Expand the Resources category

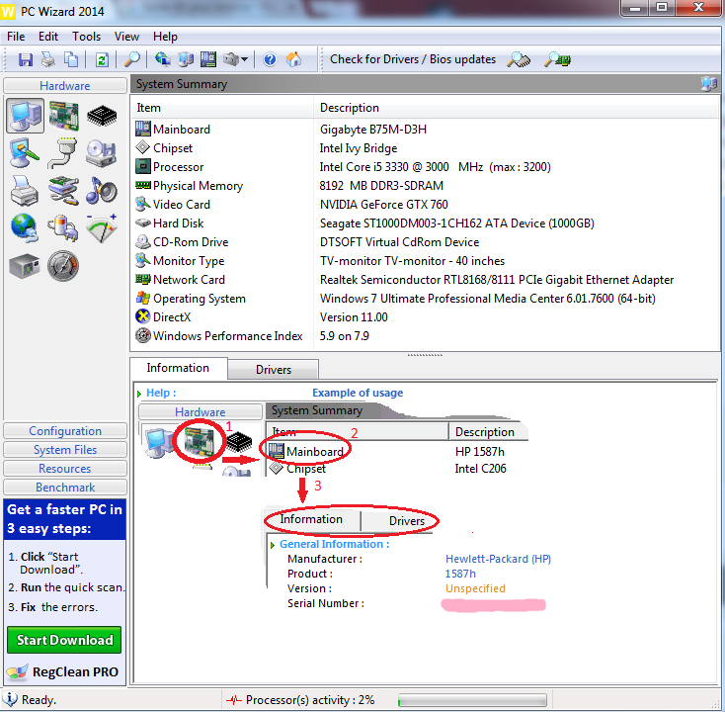(65, 469)
